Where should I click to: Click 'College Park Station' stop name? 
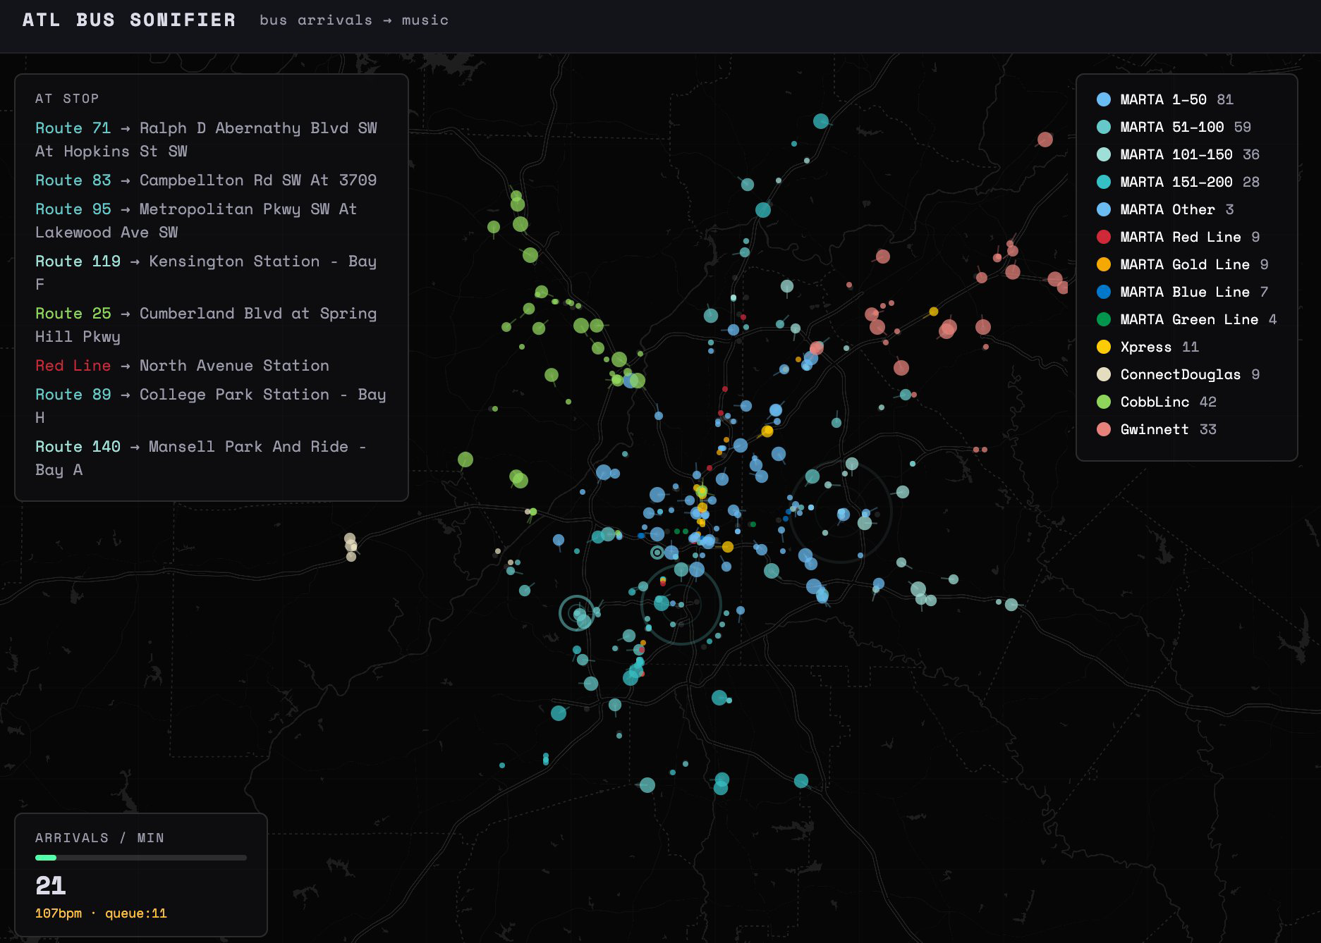234,395
